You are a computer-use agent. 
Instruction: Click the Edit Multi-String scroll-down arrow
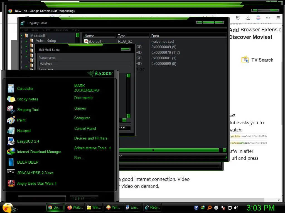pos(129,116)
